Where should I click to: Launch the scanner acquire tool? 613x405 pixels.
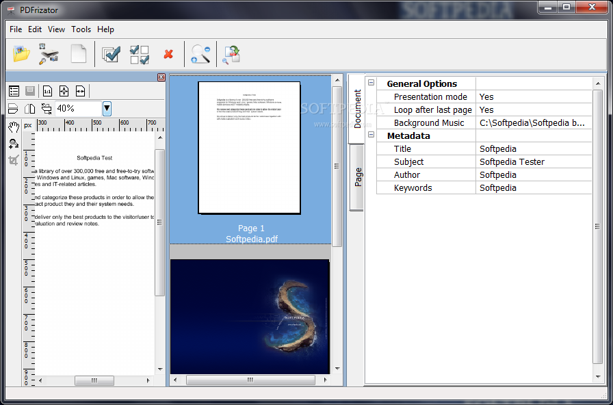coord(49,54)
